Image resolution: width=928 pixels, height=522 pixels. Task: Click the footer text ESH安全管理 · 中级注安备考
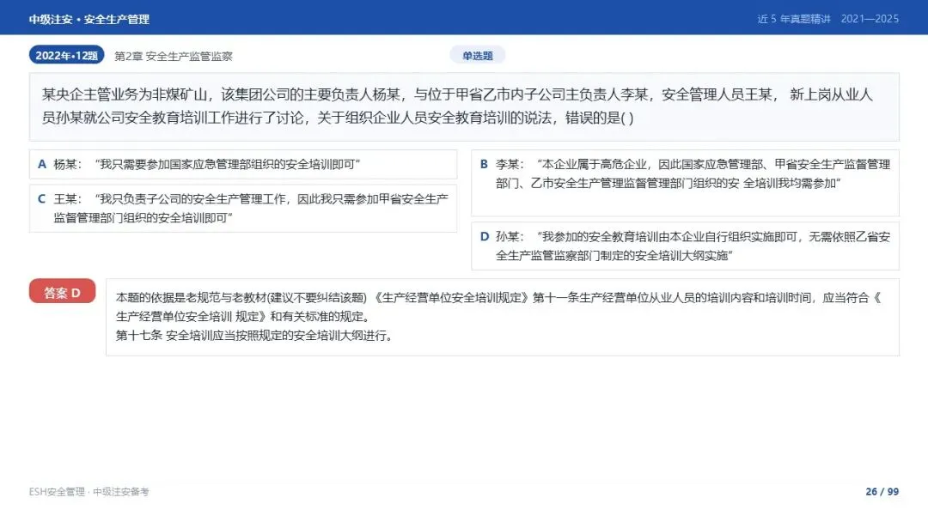point(89,491)
